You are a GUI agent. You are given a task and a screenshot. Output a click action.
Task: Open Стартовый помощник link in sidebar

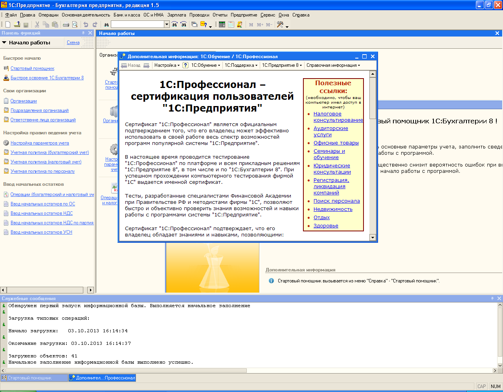(x=32, y=68)
